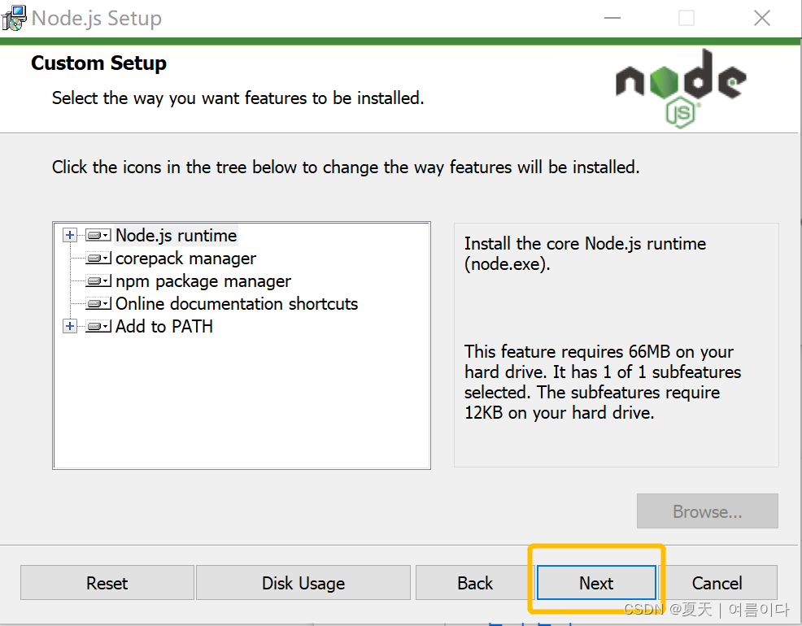Select the corepack manager tree item
Image resolution: width=802 pixels, height=626 pixels.
click(x=185, y=259)
